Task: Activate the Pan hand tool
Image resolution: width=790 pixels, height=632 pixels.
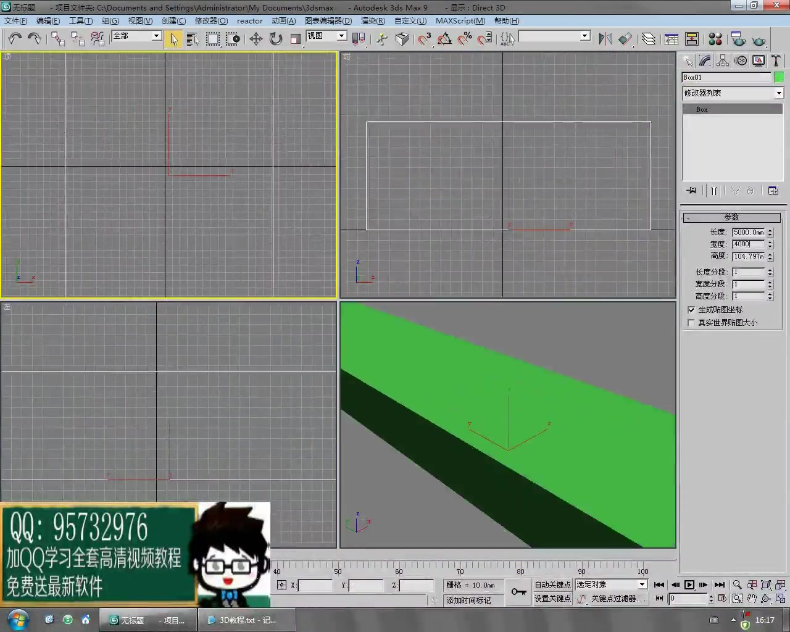Action: [x=752, y=598]
